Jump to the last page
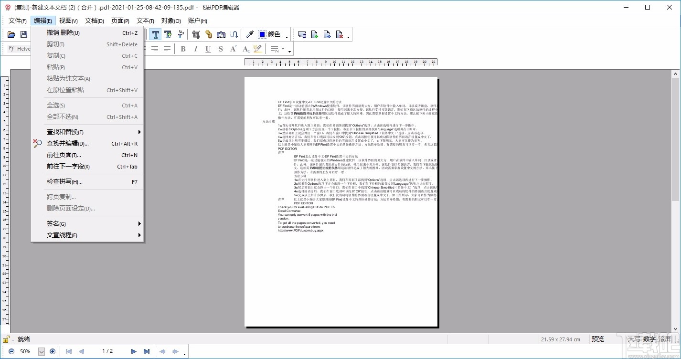Viewport: 681px width, 359px height. click(x=147, y=351)
